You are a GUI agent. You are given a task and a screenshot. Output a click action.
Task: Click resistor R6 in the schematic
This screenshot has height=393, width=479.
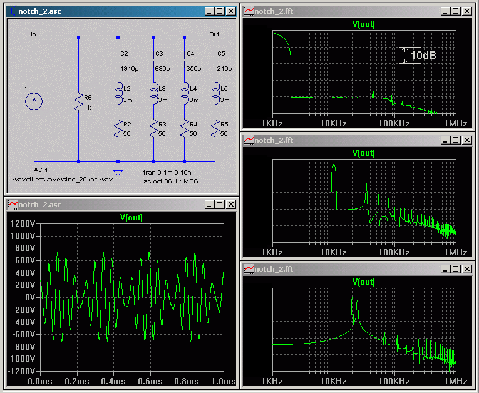coord(78,102)
